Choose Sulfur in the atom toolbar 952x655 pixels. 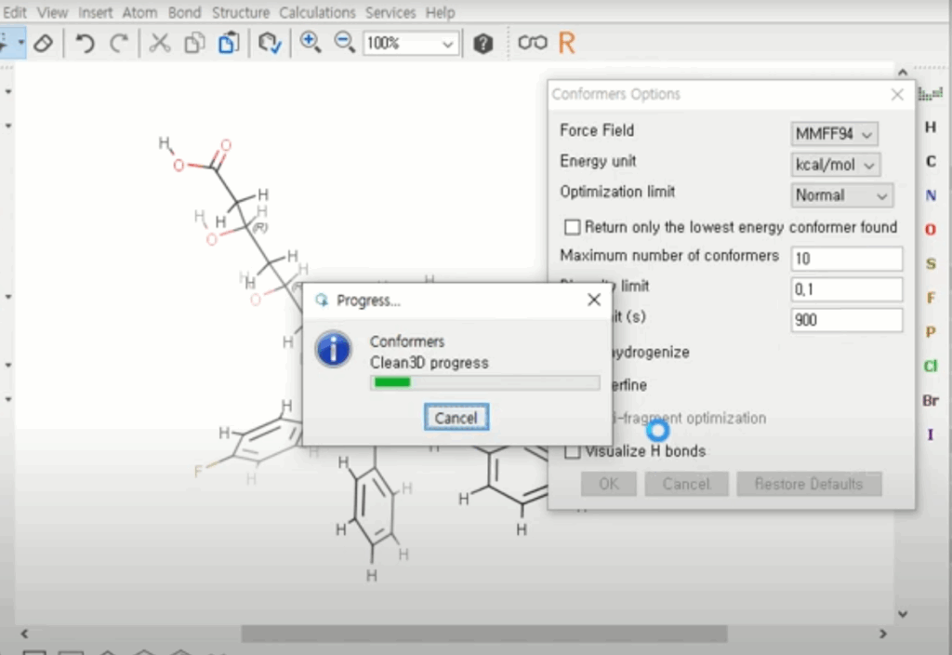pos(930,263)
